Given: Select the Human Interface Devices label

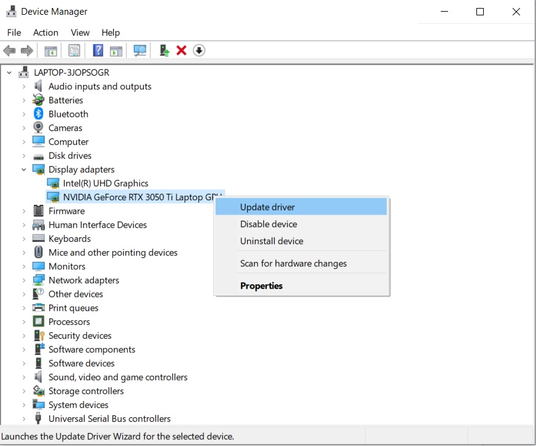Looking at the screenshot, I should pos(97,225).
